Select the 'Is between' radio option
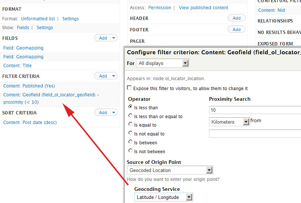Screen dimensions: 301x203 pos(131,142)
